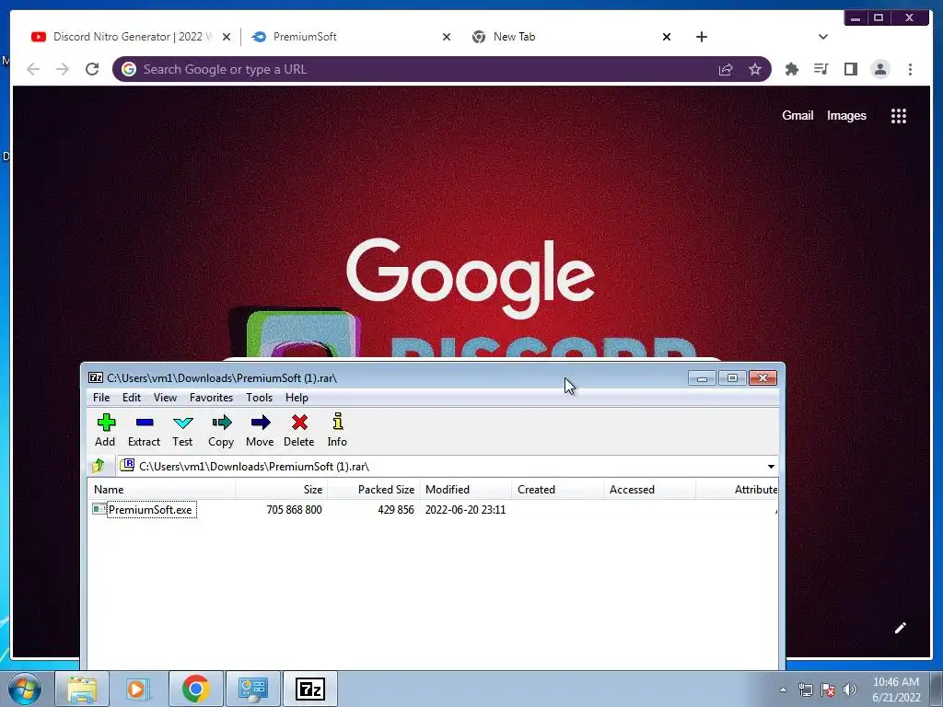
Task: Open Windows Explorer from taskbar
Action: (82, 689)
